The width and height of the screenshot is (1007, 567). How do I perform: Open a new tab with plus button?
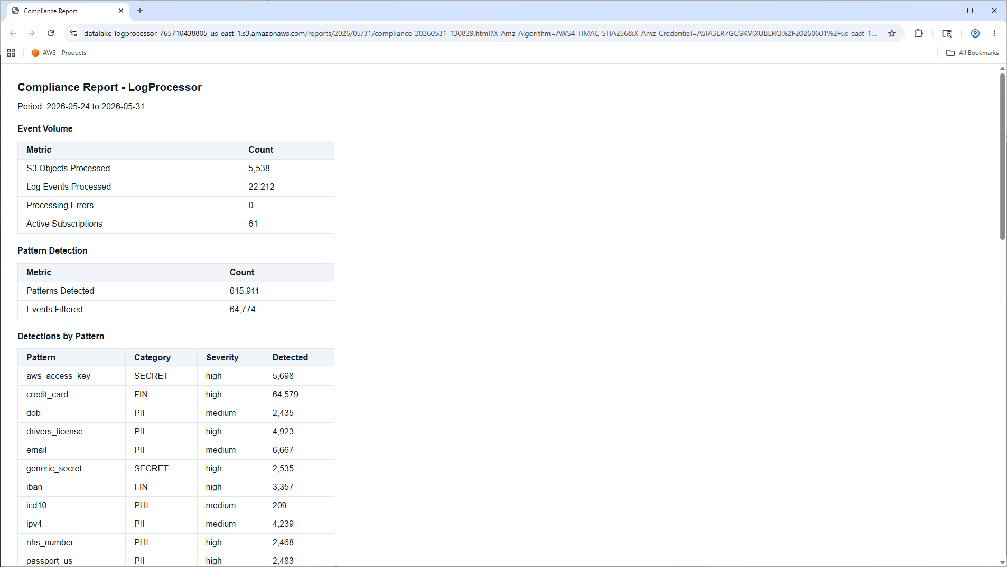(140, 11)
